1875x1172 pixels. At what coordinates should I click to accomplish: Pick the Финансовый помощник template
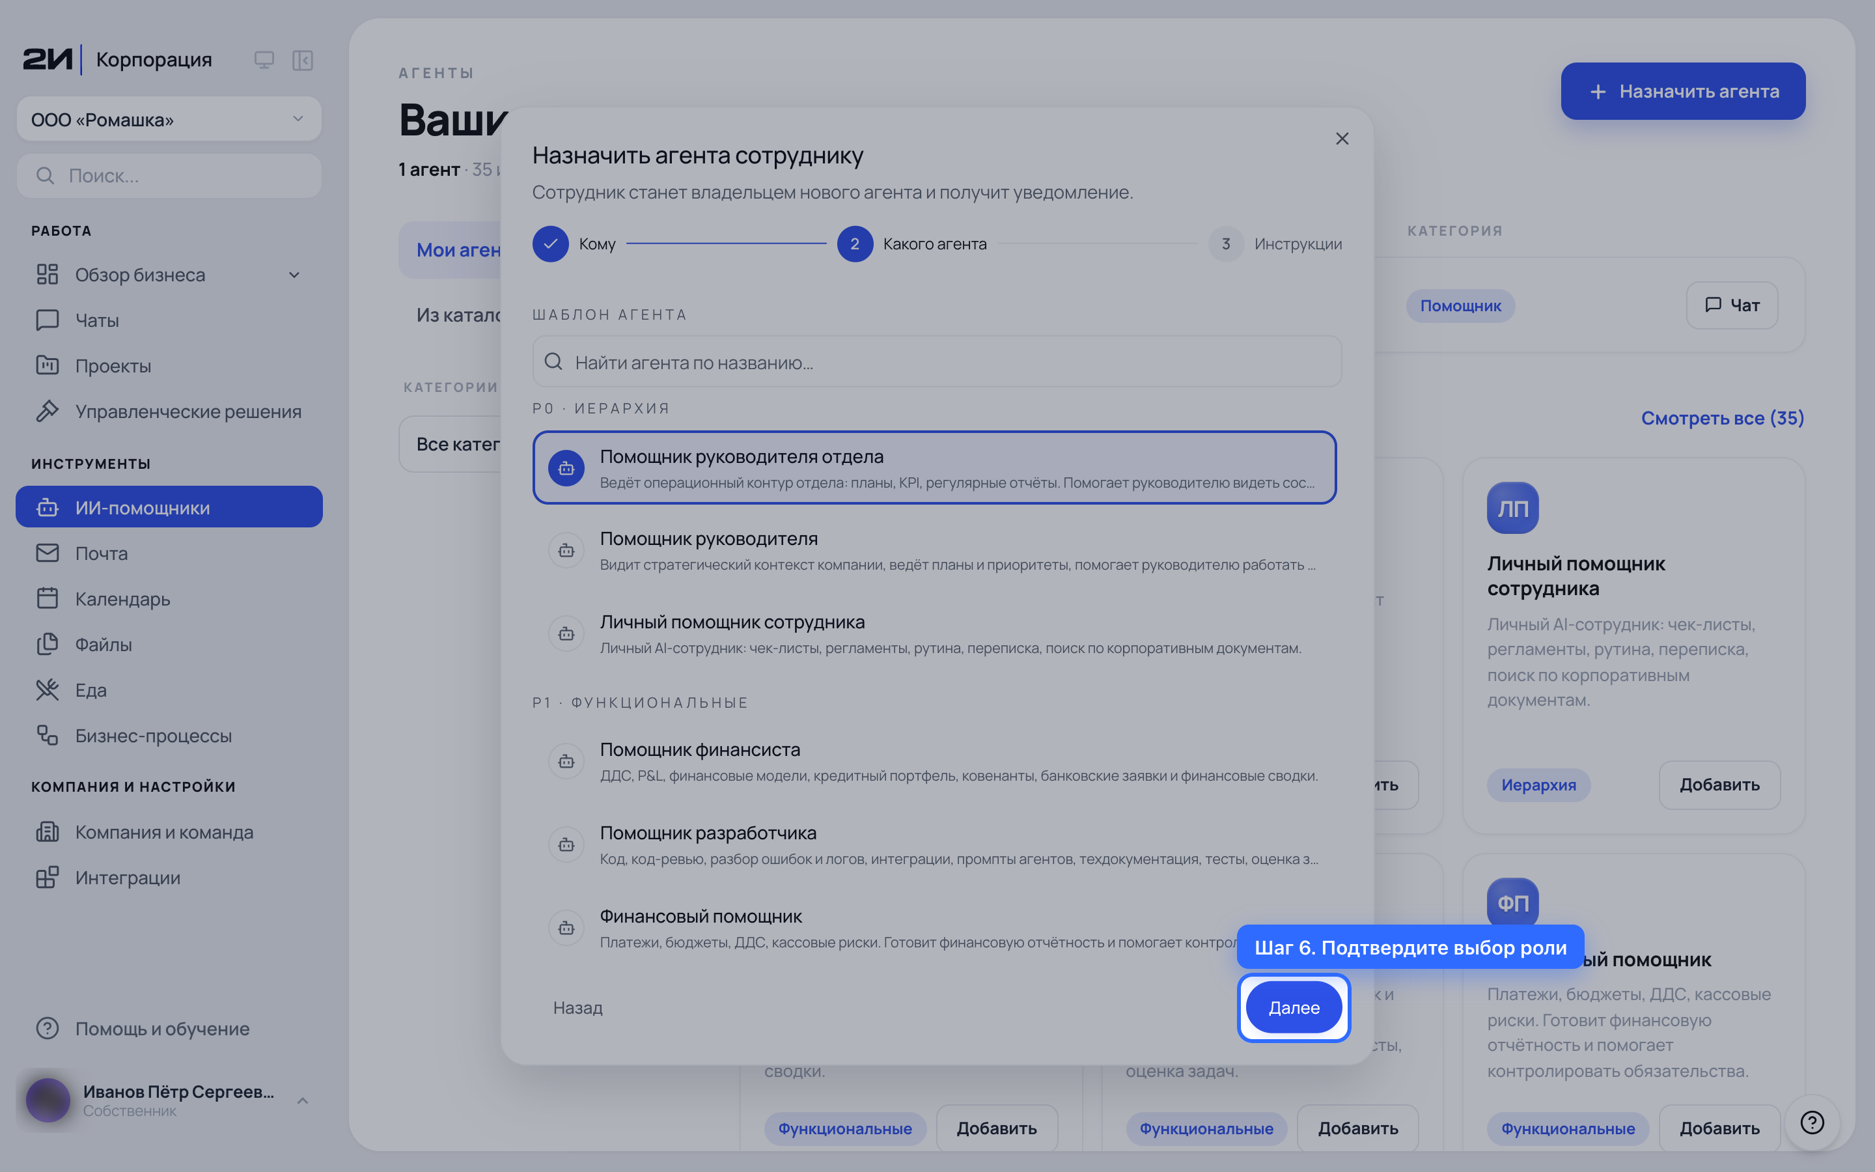(x=934, y=928)
